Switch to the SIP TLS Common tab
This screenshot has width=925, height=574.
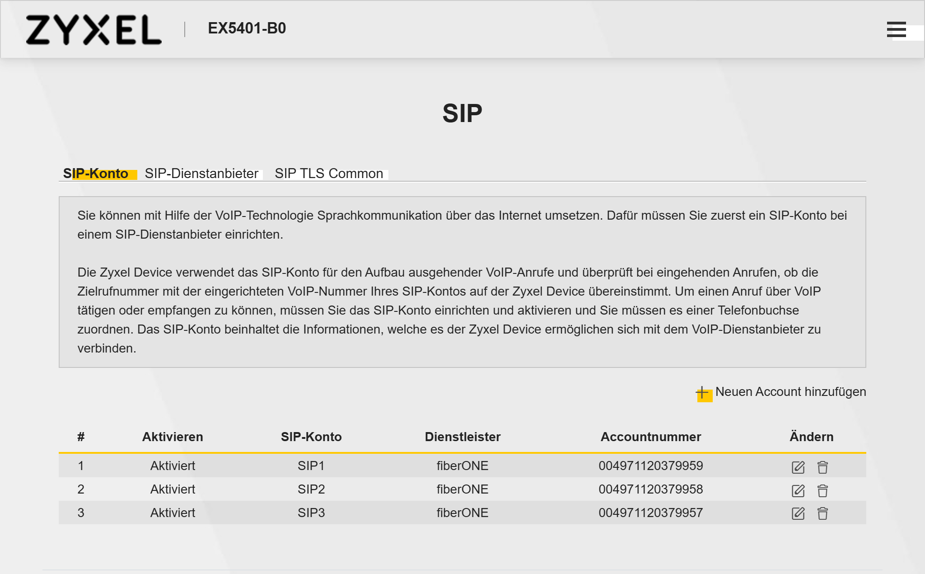[x=329, y=174]
